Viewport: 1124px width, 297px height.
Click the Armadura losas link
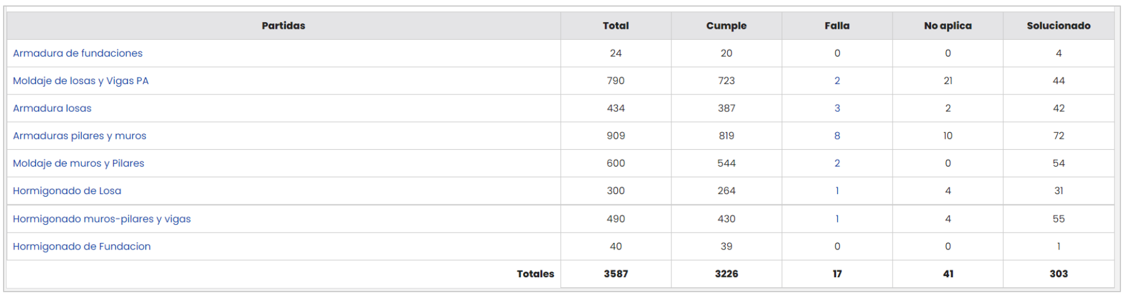(52, 108)
